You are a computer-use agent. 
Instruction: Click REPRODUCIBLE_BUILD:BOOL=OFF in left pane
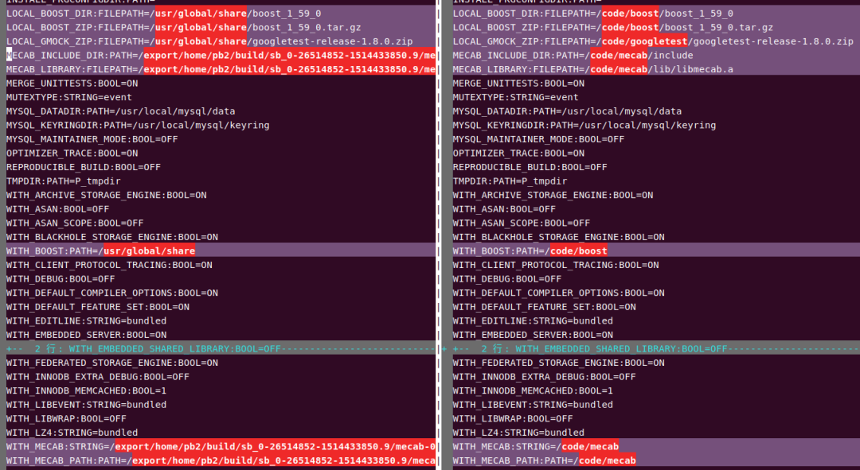coord(84,167)
